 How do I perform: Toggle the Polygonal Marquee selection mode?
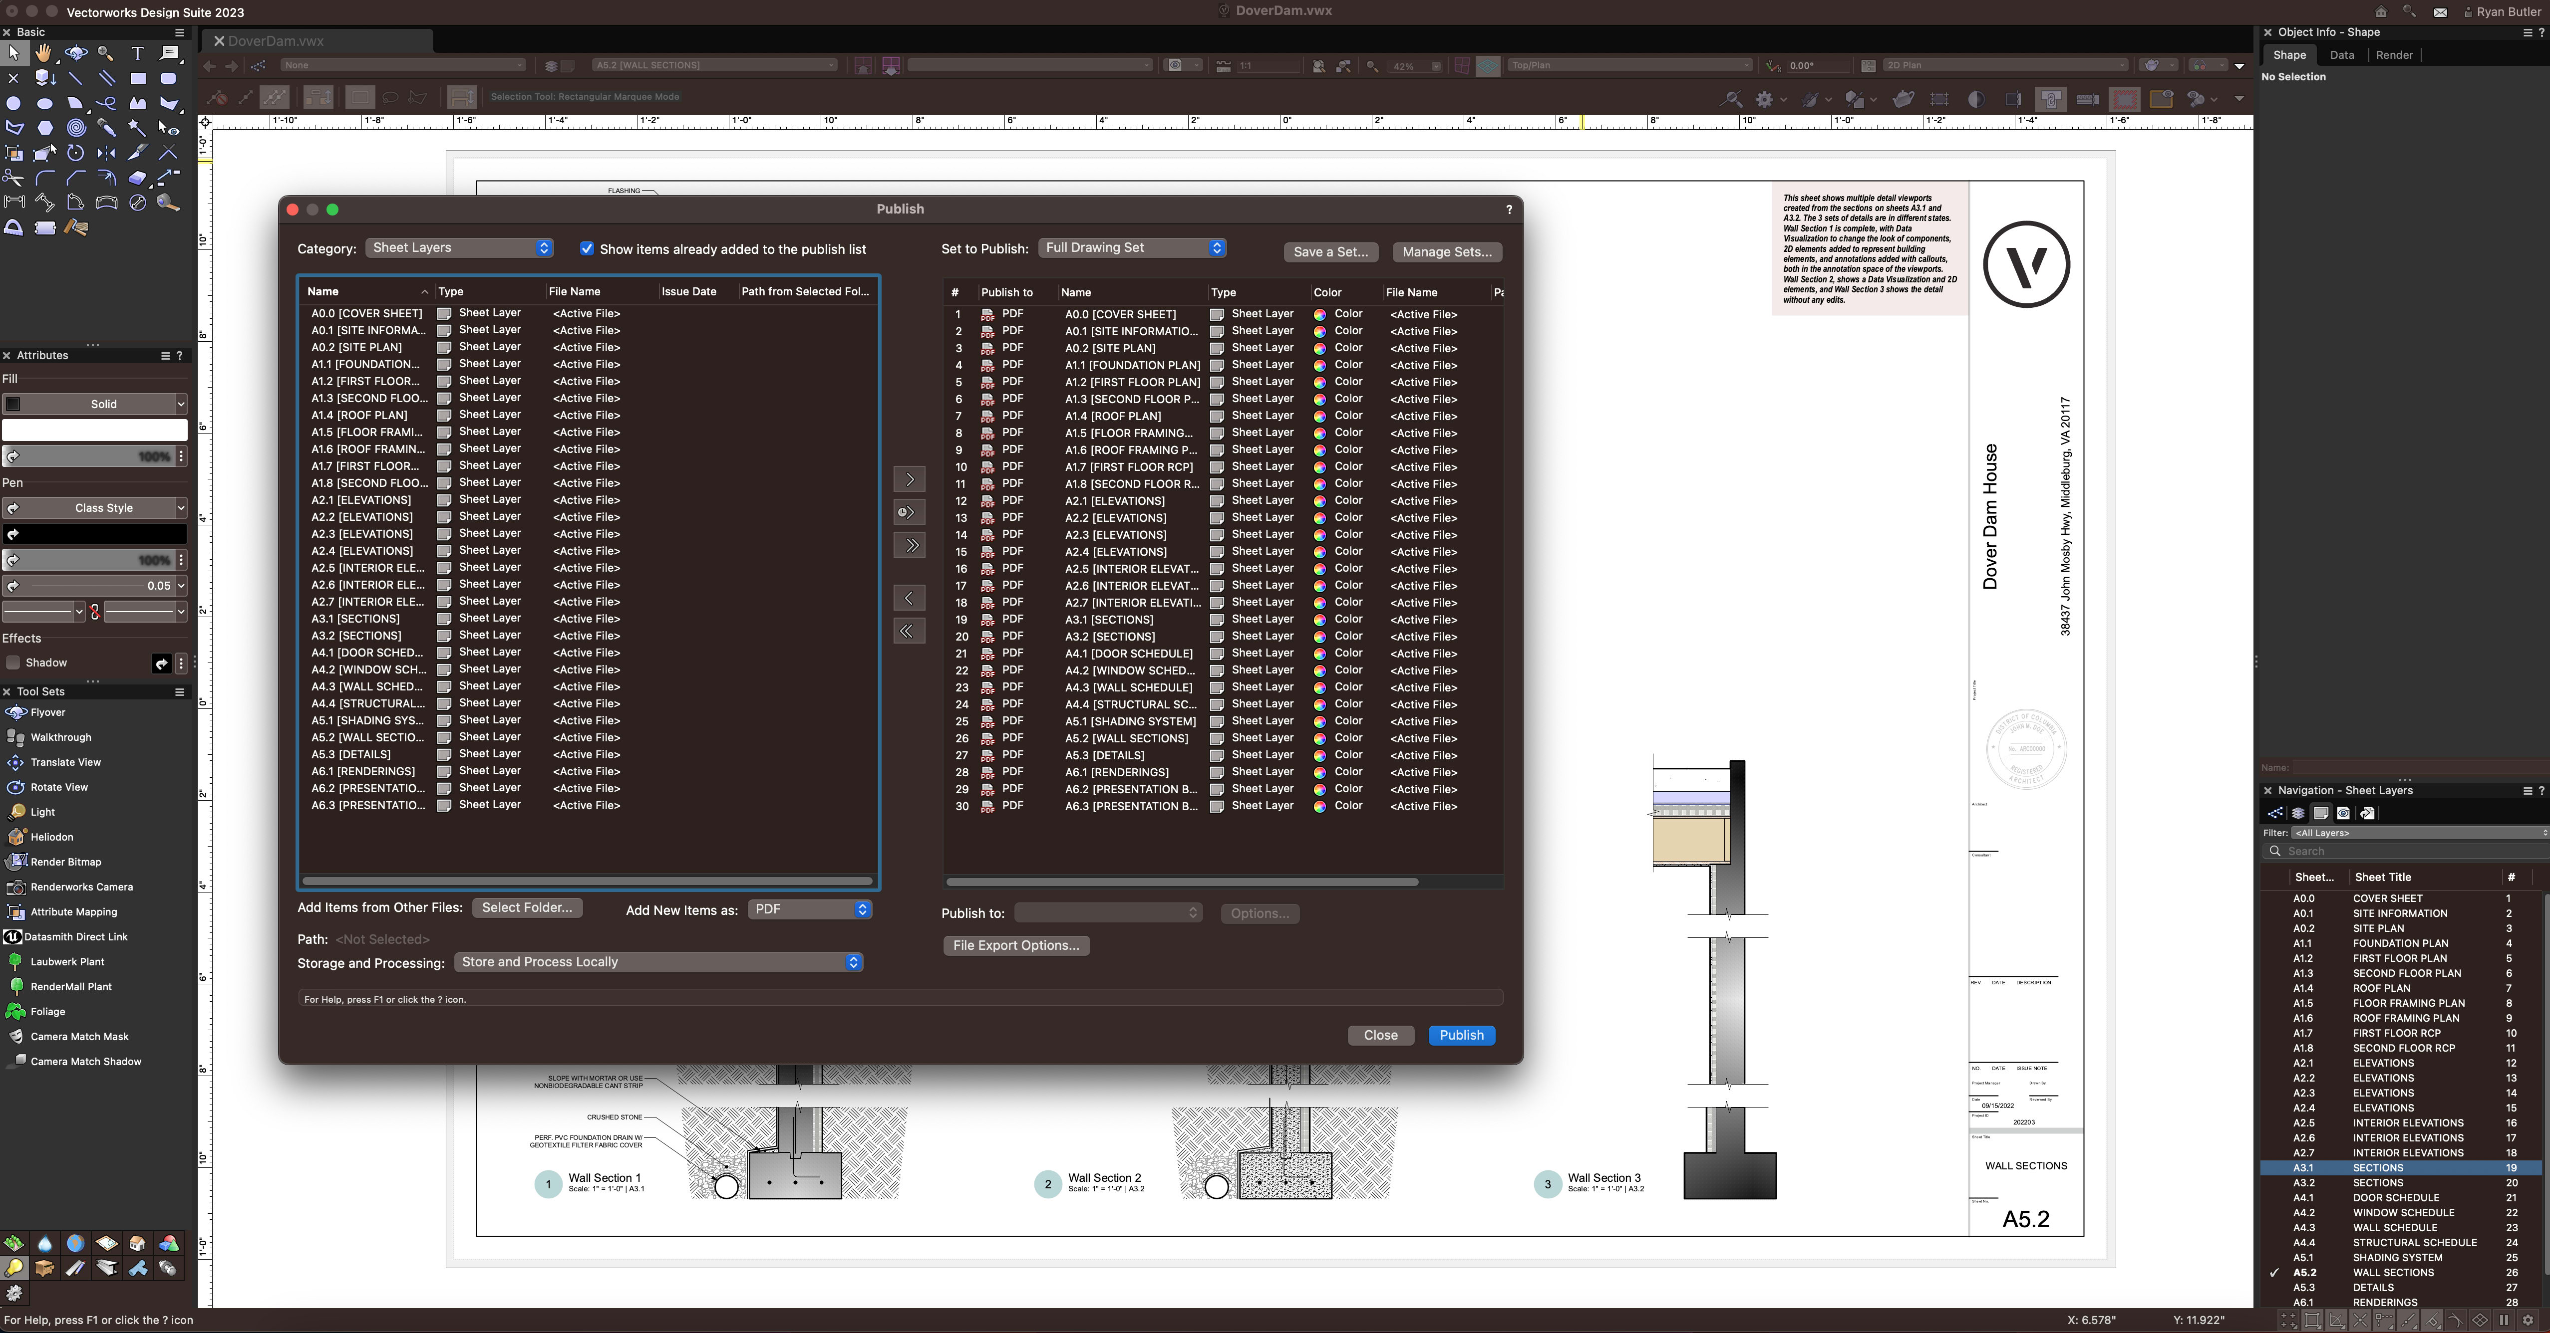pyautogui.click(x=419, y=97)
